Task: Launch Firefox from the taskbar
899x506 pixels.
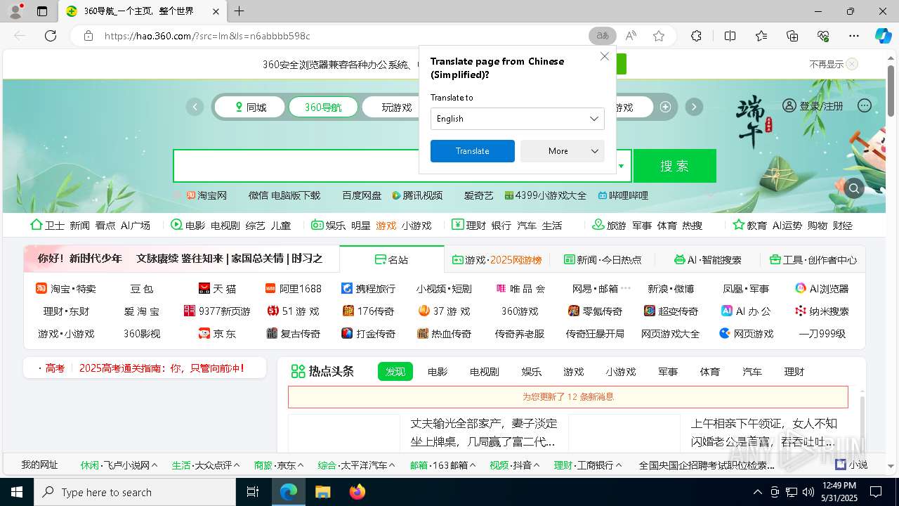Action: 357,492
